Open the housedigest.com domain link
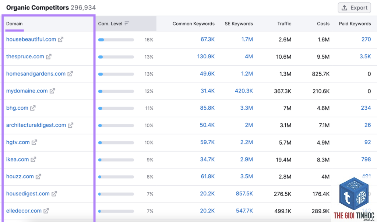 point(28,194)
